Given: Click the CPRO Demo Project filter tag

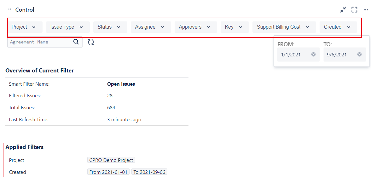Looking at the screenshot, I should point(111,160).
